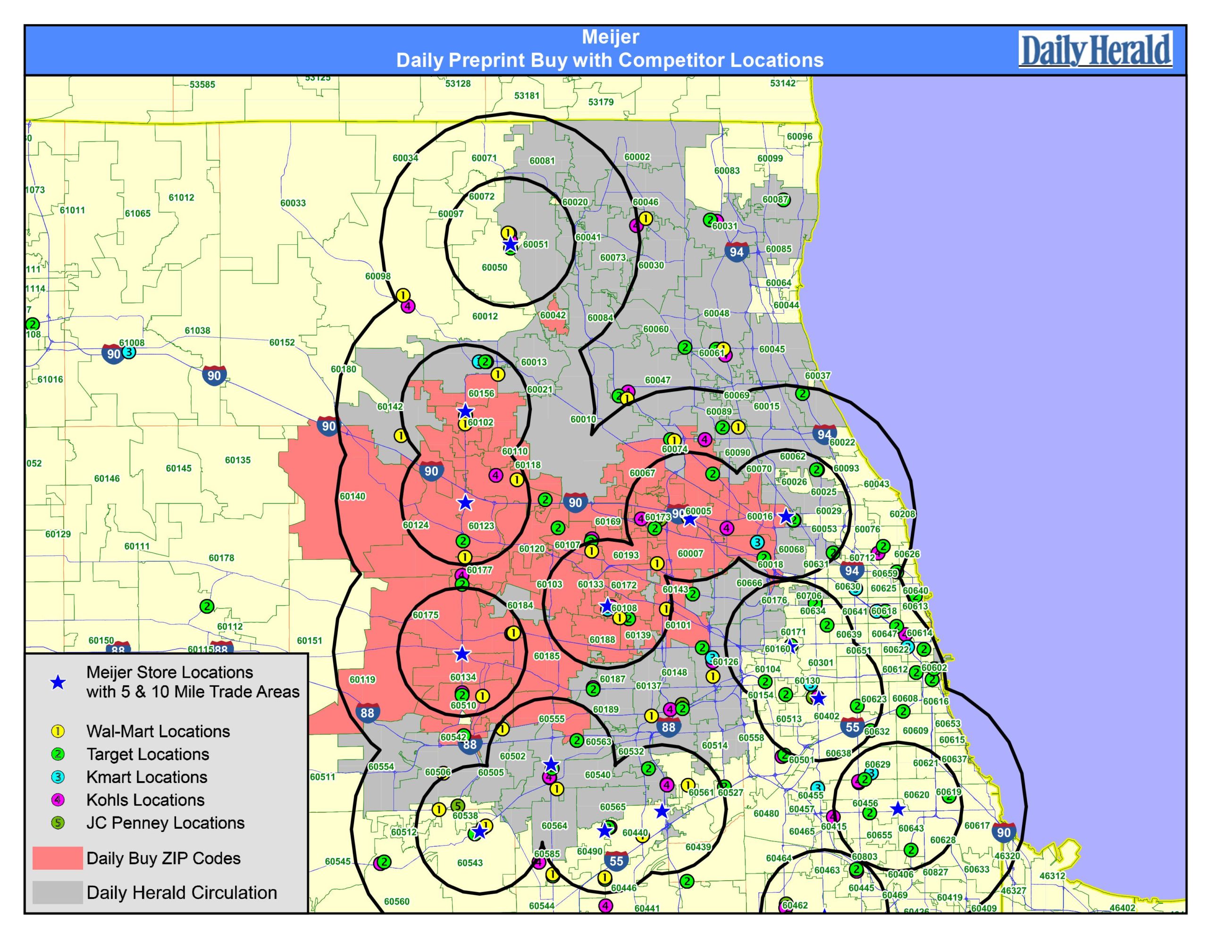Click the Interstate 55 shield near 60490
Image resolution: width=1208 pixels, height=933 pixels.
(x=616, y=860)
